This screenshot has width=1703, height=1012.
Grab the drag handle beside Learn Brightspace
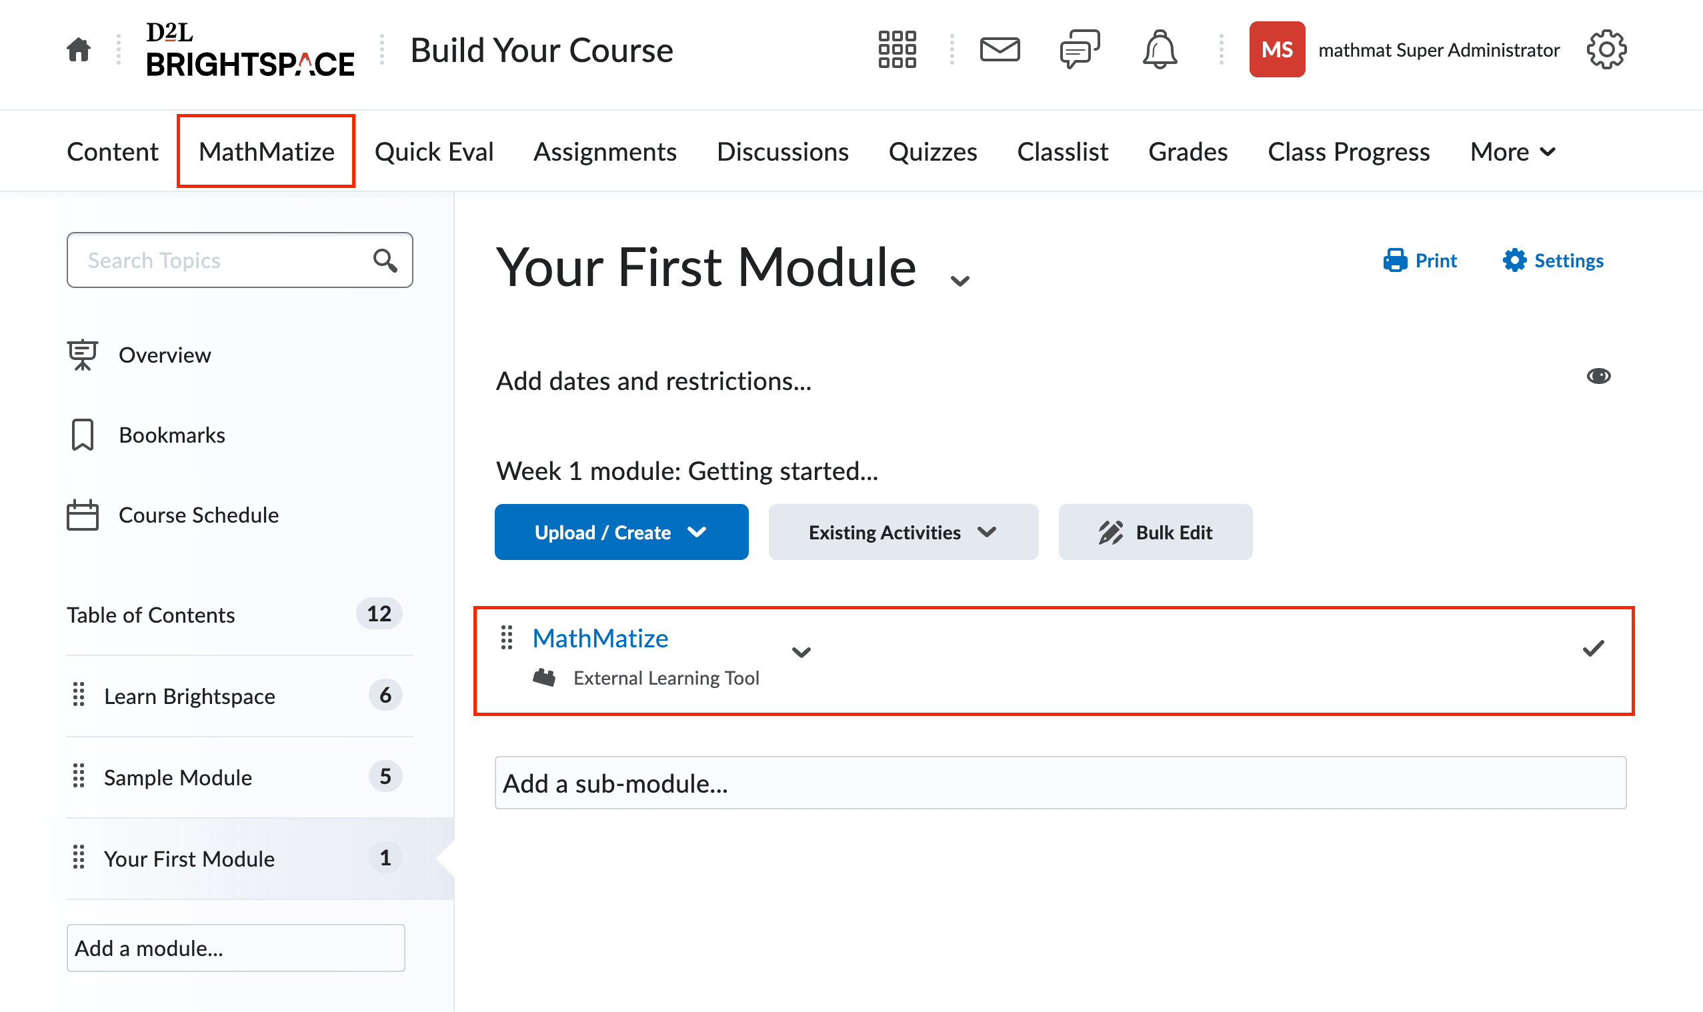[79, 695]
